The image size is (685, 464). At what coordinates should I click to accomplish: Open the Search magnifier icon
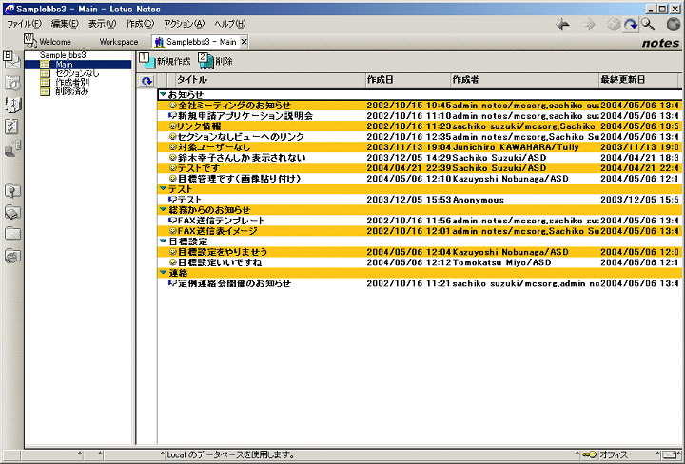(x=648, y=25)
